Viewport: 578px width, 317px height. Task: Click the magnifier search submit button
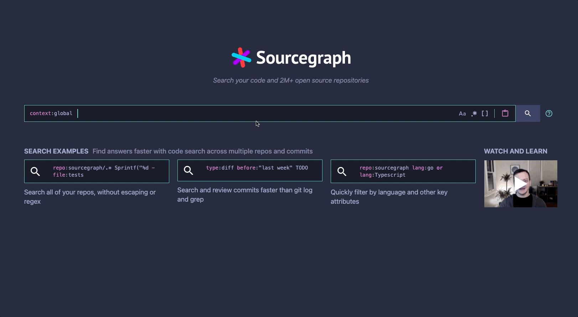528,113
